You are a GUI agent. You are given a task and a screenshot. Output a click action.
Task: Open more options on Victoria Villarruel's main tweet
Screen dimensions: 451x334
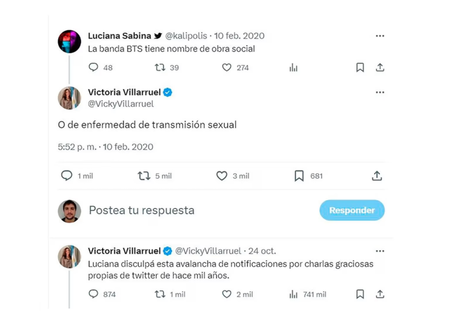coord(380,92)
